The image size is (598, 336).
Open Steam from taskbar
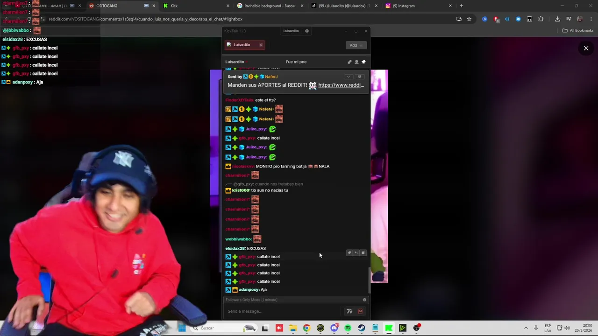point(362,328)
